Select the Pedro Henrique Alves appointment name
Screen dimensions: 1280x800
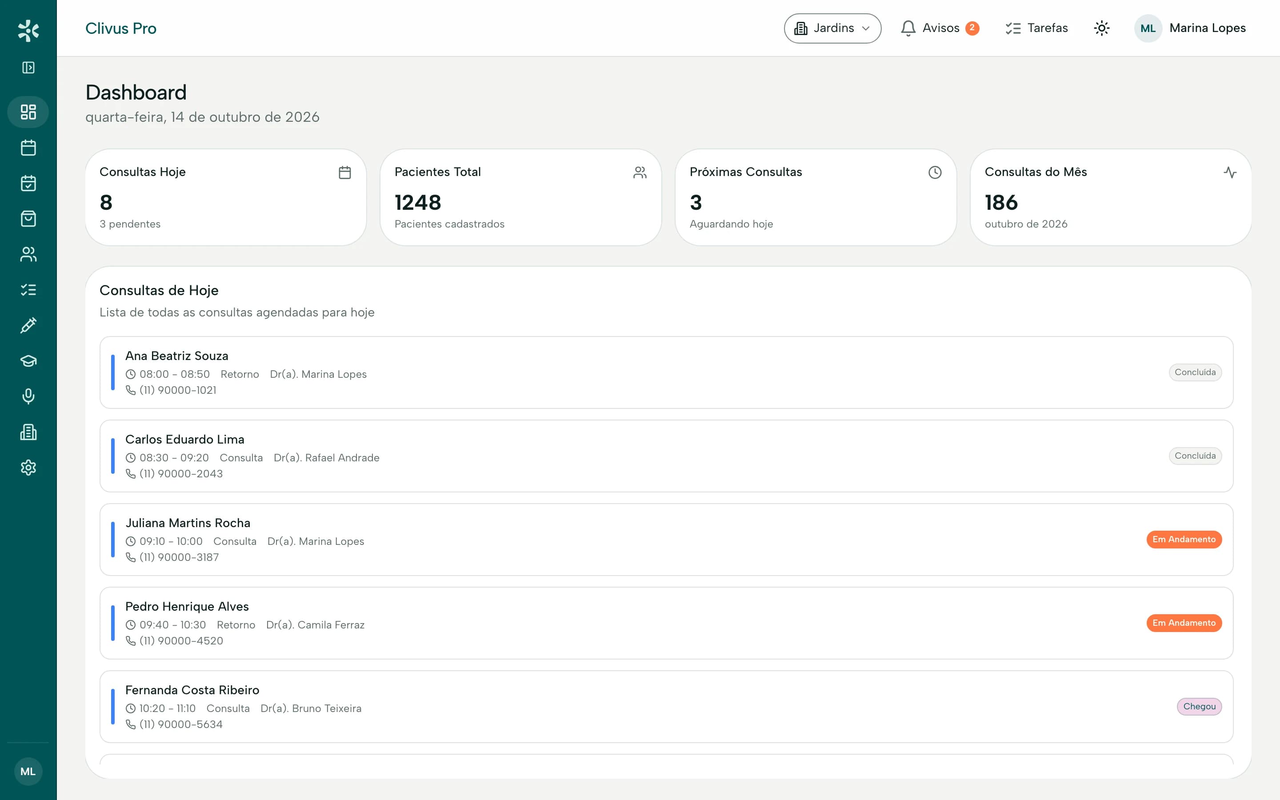(187, 606)
